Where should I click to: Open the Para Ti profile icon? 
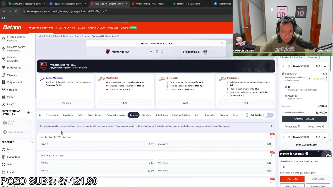[x=3, y=104]
